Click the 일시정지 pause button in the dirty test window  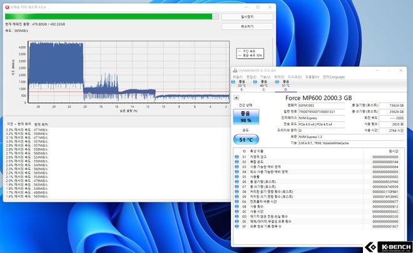tap(247, 17)
